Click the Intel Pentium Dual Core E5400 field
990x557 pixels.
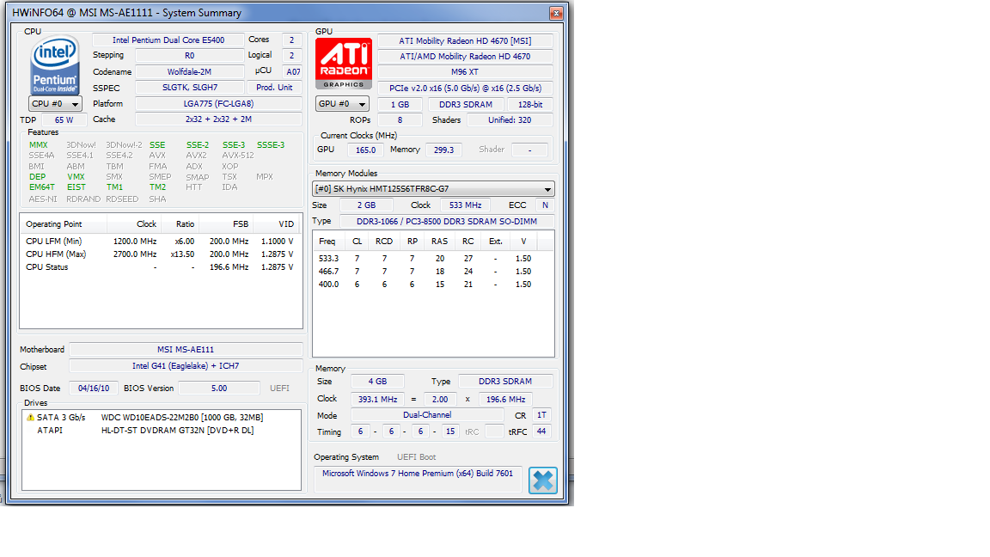(168, 40)
